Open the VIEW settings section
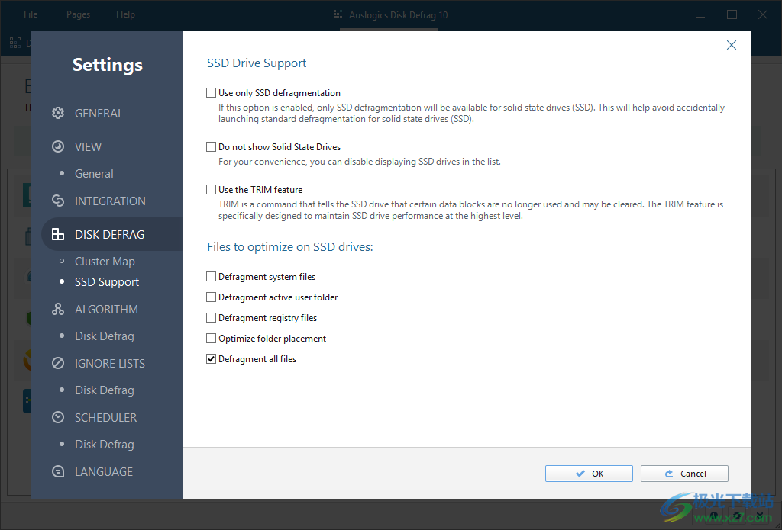782x530 pixels. coord(89,147)
